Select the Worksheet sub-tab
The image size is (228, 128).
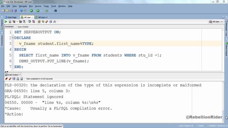tap(9, 27)
